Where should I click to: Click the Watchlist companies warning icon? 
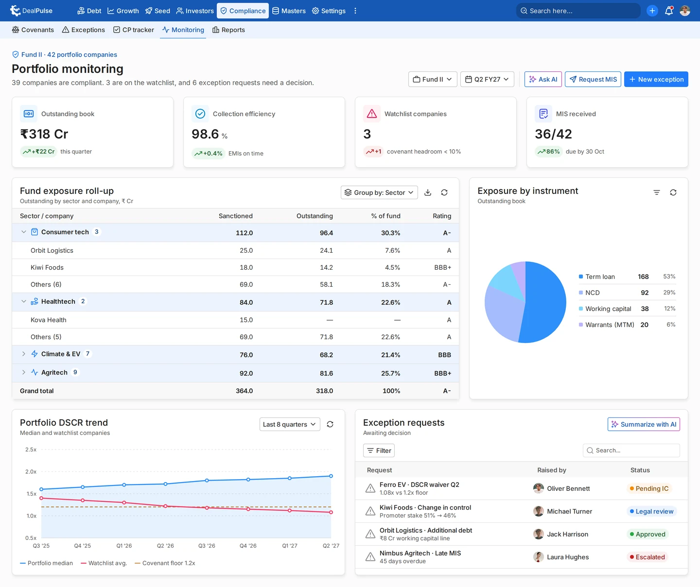(372, 114)
